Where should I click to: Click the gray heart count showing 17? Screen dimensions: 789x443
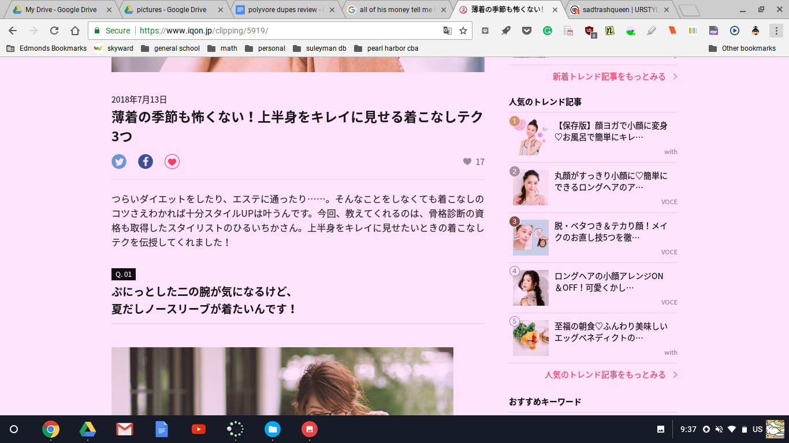tap(474, 162)
